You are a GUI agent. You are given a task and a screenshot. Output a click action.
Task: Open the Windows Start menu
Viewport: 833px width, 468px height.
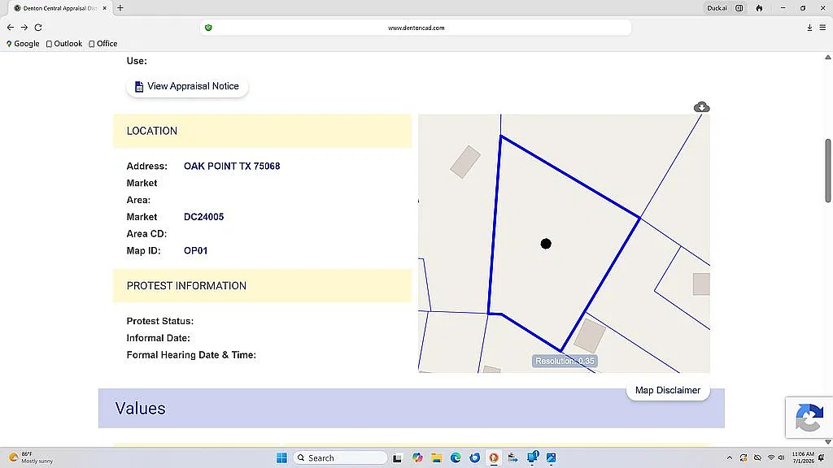tap(281, 458)
